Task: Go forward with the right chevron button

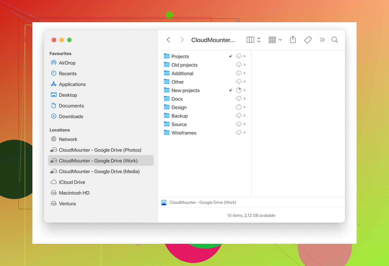Action: pyautogui.click(x=182, y=40)
